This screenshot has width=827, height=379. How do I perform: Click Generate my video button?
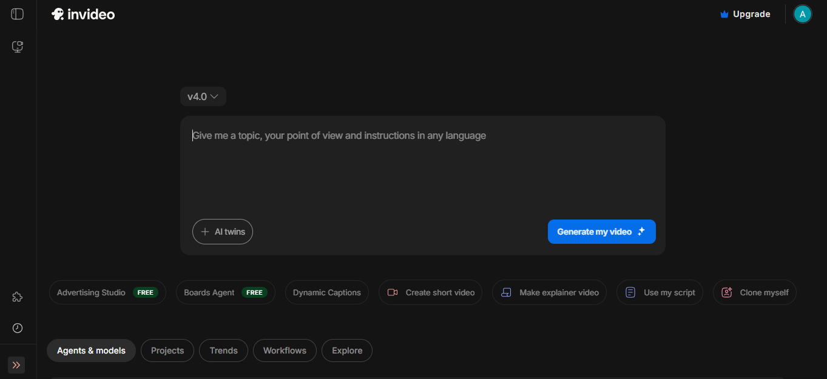coord(602,232)
